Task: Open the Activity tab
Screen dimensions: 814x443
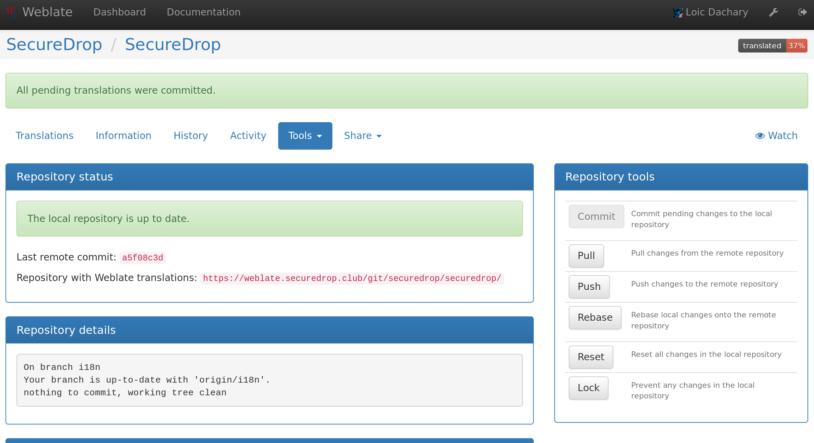Action: (248, 136)
